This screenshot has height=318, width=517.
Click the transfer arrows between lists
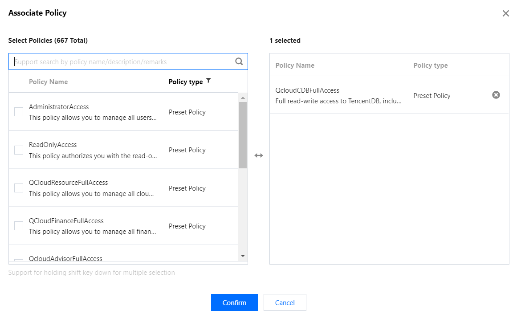click(x=259, y=155)
